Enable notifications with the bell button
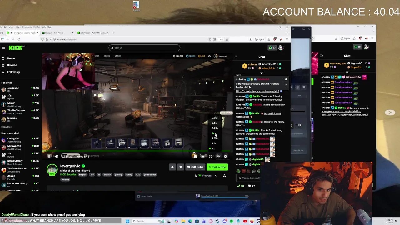The height and width of the screenshot is (225, 400). pyautogui.click(x=172, y=167)
